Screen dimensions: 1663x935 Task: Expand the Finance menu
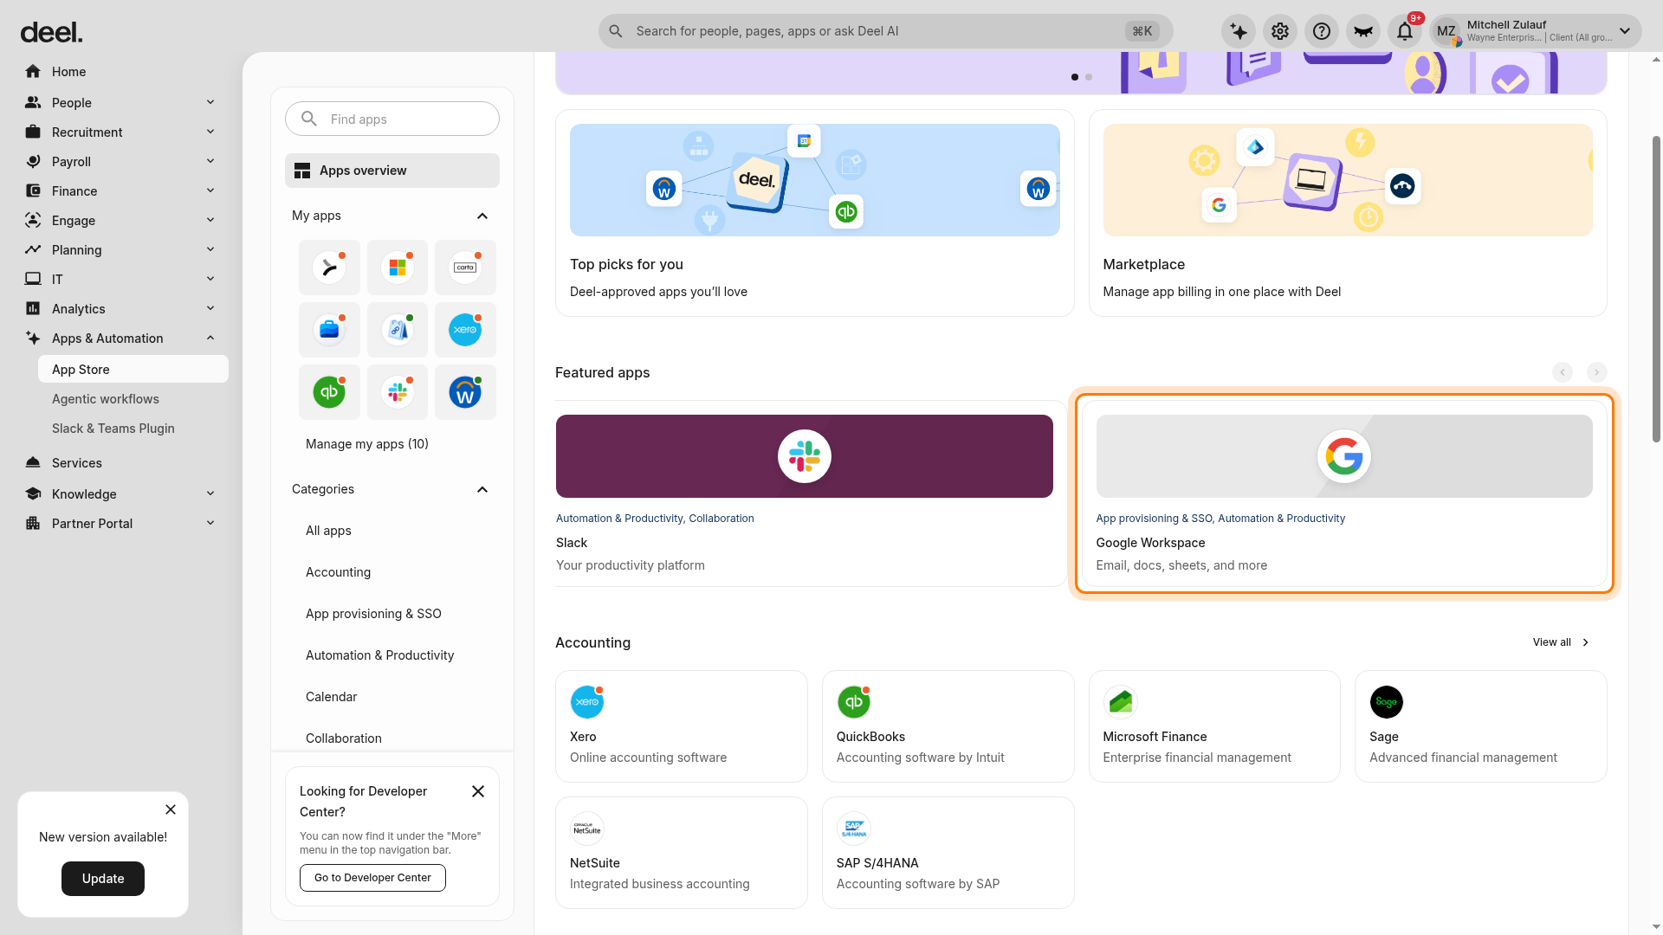coord(121,190)
